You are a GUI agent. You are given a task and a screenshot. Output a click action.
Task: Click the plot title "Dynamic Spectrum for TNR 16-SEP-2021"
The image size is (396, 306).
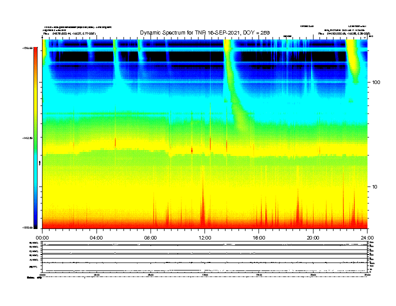click(x=190, y=33)
